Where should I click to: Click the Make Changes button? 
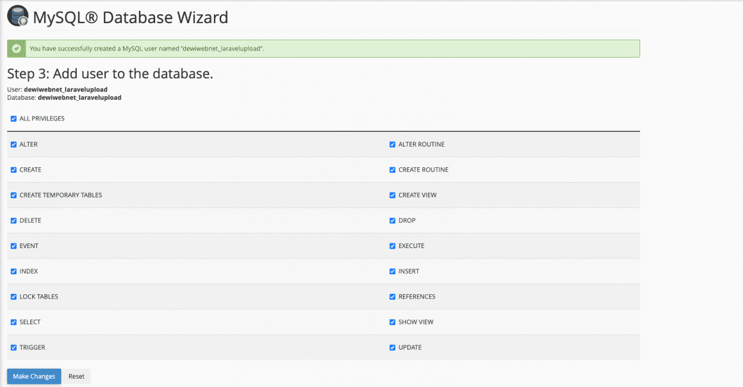pyautogui.click(x=34, y=376)
